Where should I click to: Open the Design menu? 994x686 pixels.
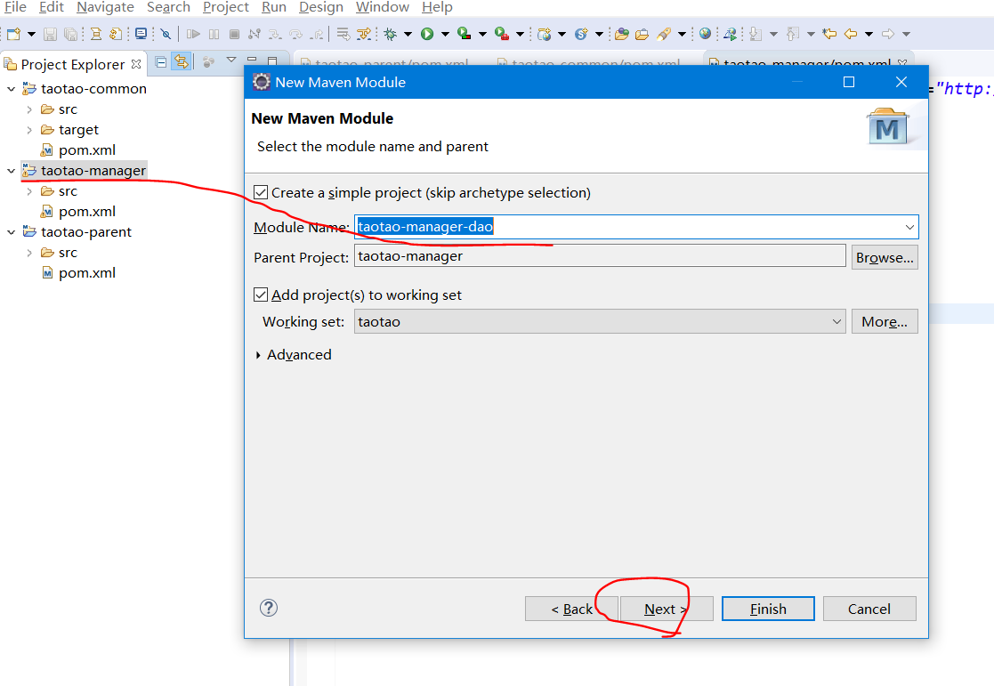320,8
